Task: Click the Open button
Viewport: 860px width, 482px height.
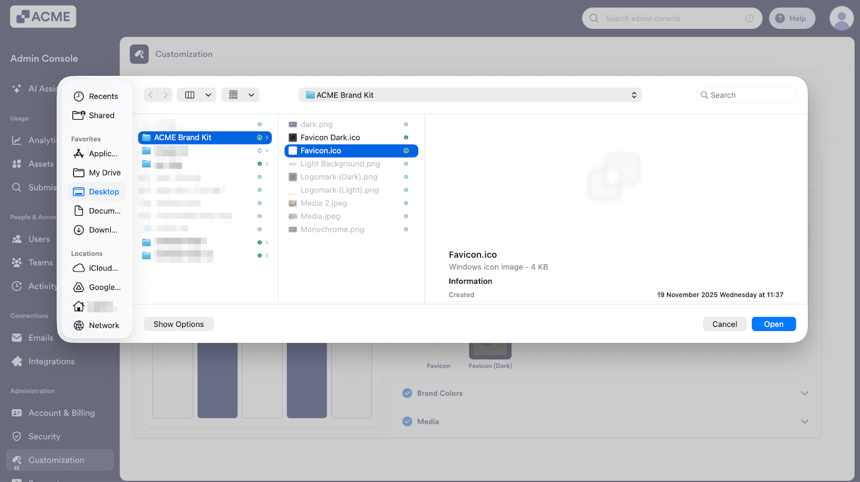Action: click(773, 324)
